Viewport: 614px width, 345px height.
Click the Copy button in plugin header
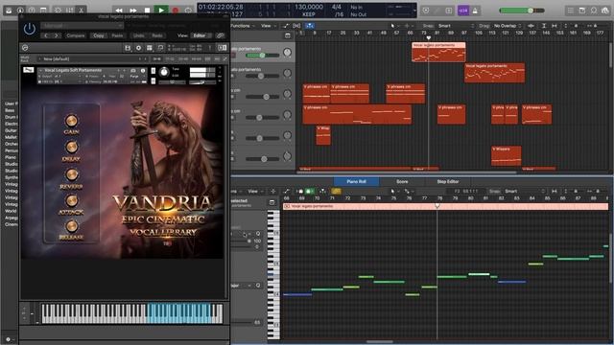(x=99, y=35)
